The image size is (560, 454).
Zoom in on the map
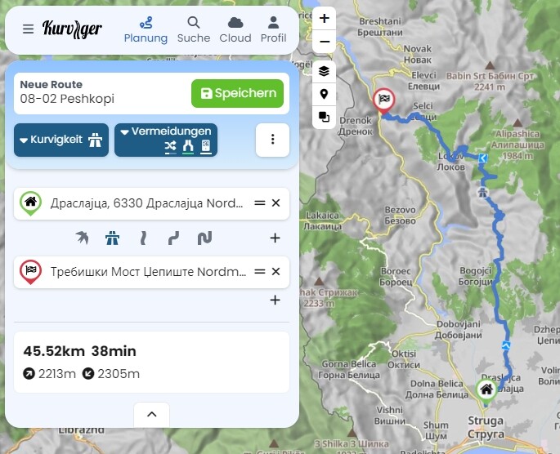tap(324, 18)
